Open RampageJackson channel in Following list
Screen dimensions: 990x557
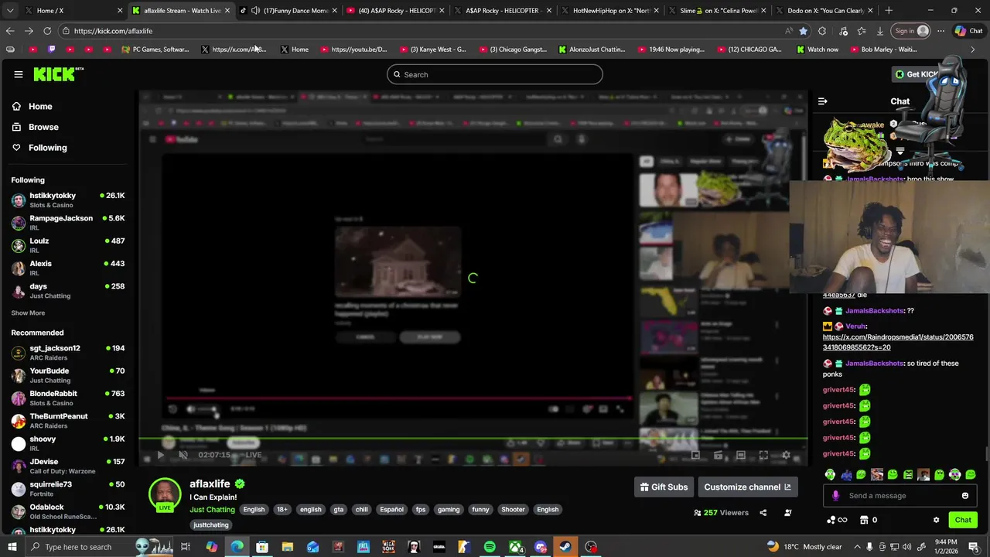68,223
